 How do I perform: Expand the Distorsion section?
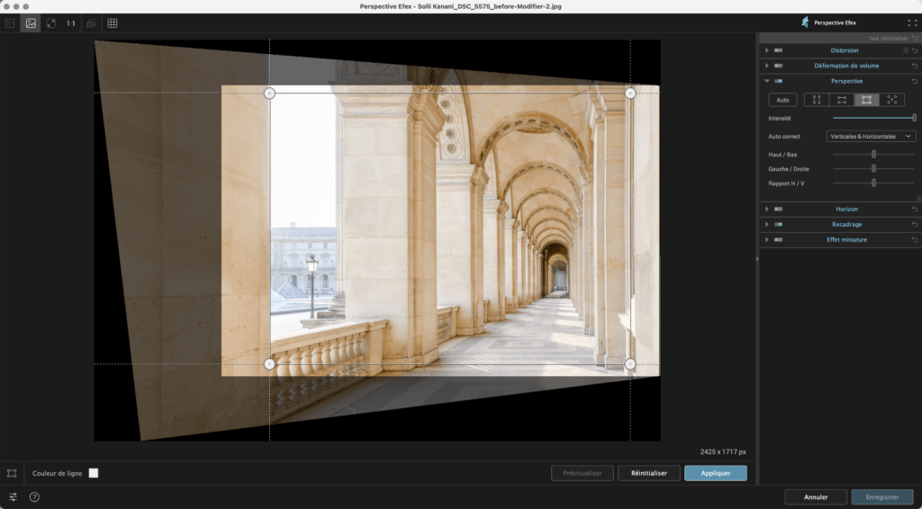click(x=767, y=50)
